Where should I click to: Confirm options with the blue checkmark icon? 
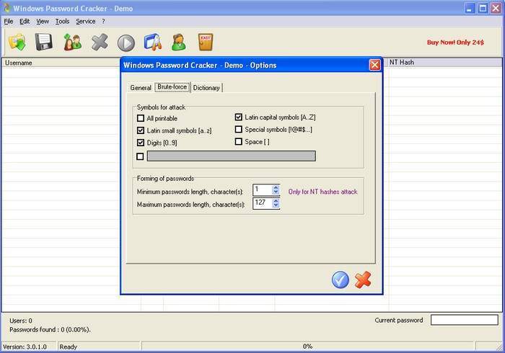tap(341, 280)
